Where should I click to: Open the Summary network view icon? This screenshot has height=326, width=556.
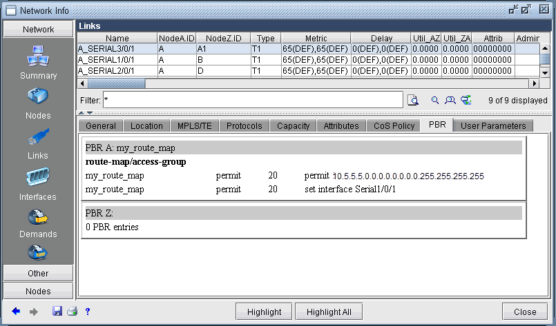(x=38, y=57)
